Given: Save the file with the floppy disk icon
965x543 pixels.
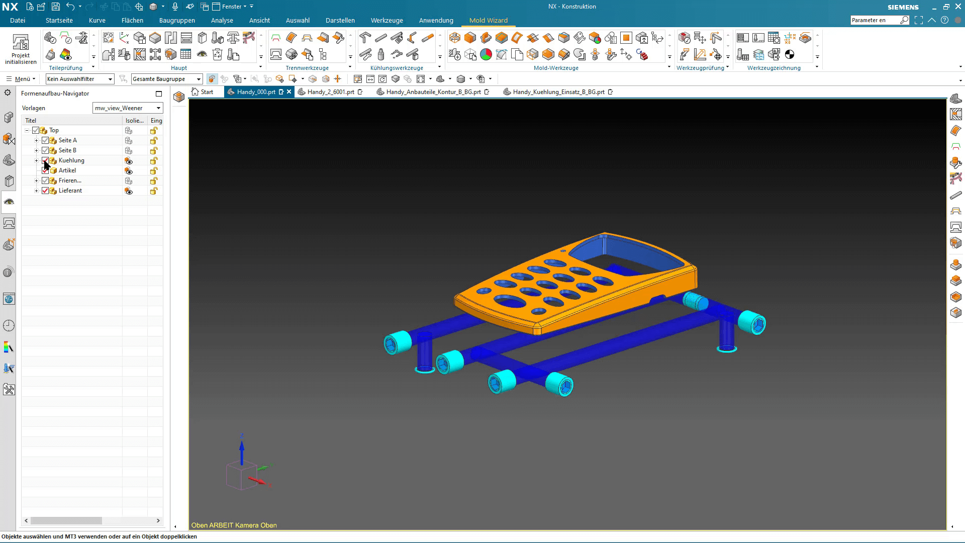Looking at the screenshot, I should pos(56,7).
